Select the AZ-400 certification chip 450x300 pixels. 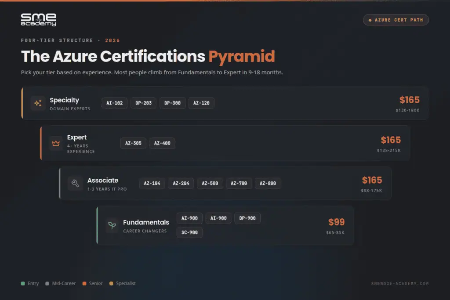click(162, 143)
